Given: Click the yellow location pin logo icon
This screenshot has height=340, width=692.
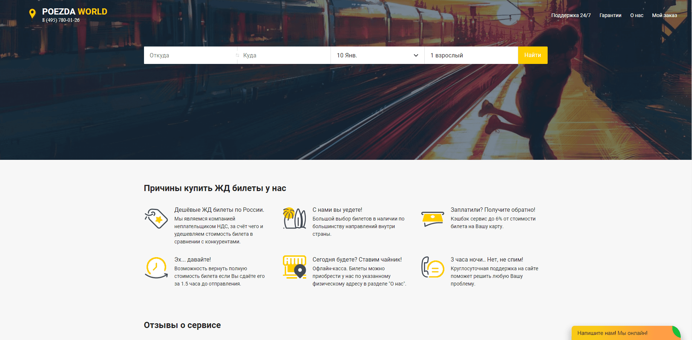Looking at the screenshot, I should pyautogui.click(x=32, y=14).
